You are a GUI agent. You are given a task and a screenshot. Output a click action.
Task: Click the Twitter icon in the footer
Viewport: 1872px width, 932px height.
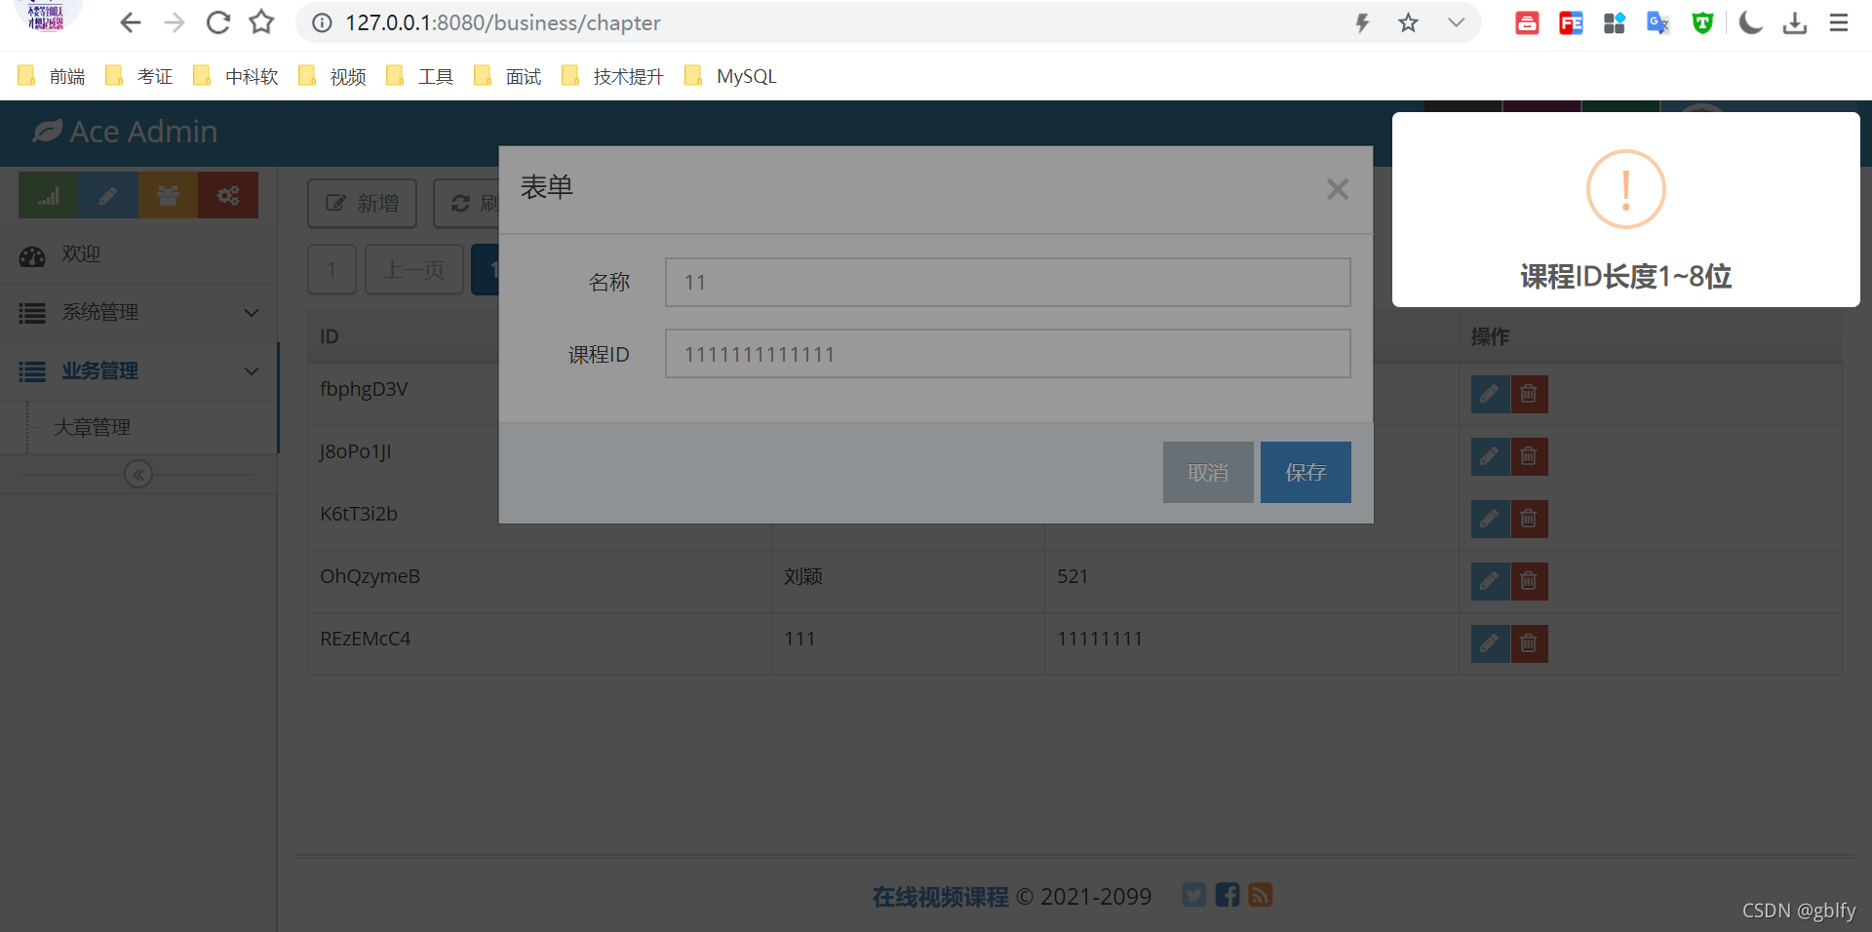pyautogui.click(x=1193, y=894)
